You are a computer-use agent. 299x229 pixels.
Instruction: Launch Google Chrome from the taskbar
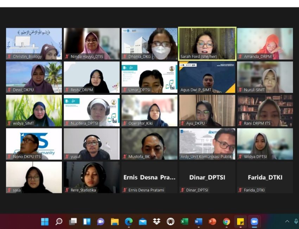coord(227,222)
